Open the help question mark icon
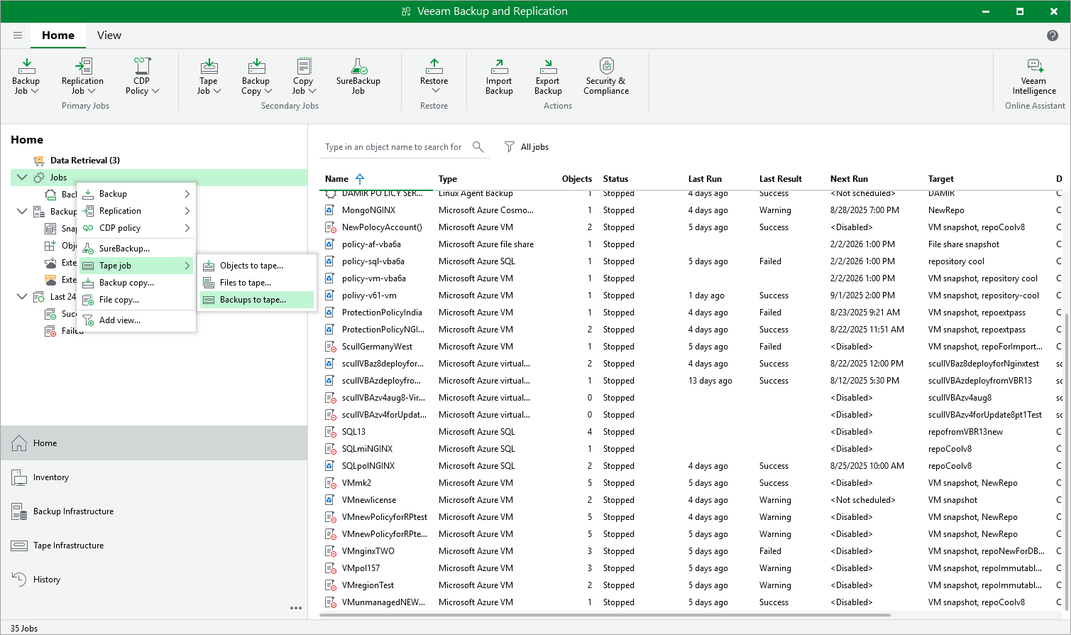The width and height of the screenshot is (1071, 635). point(1053,36)
